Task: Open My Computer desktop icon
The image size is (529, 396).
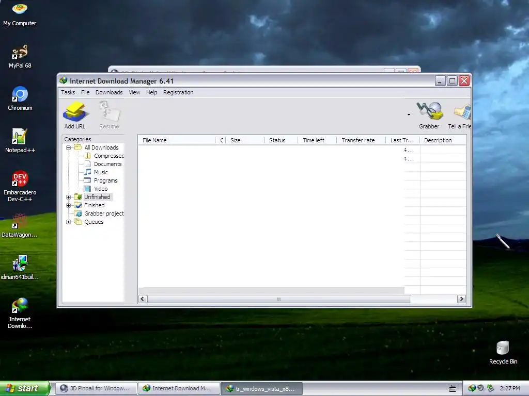Action: tap(20, 14)
